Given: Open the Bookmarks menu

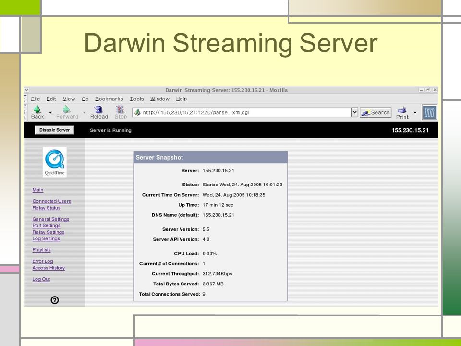Looking at the screenshot, I should coord(109,99).
